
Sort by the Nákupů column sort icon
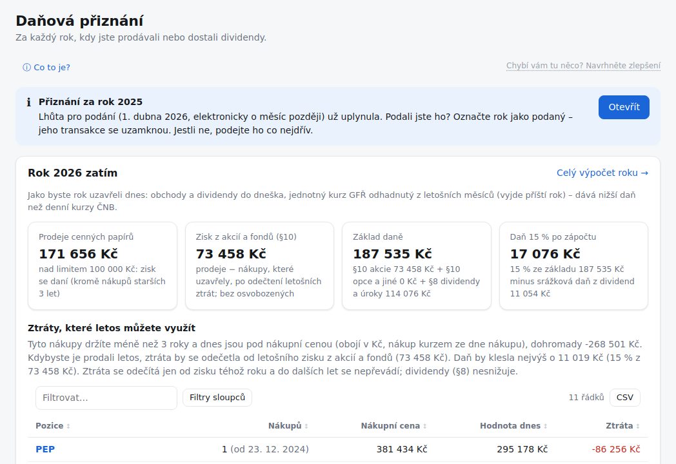coord(306,426)
